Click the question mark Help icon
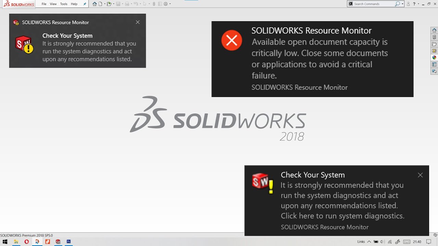438x246 pixels. (x=414, y=4)
